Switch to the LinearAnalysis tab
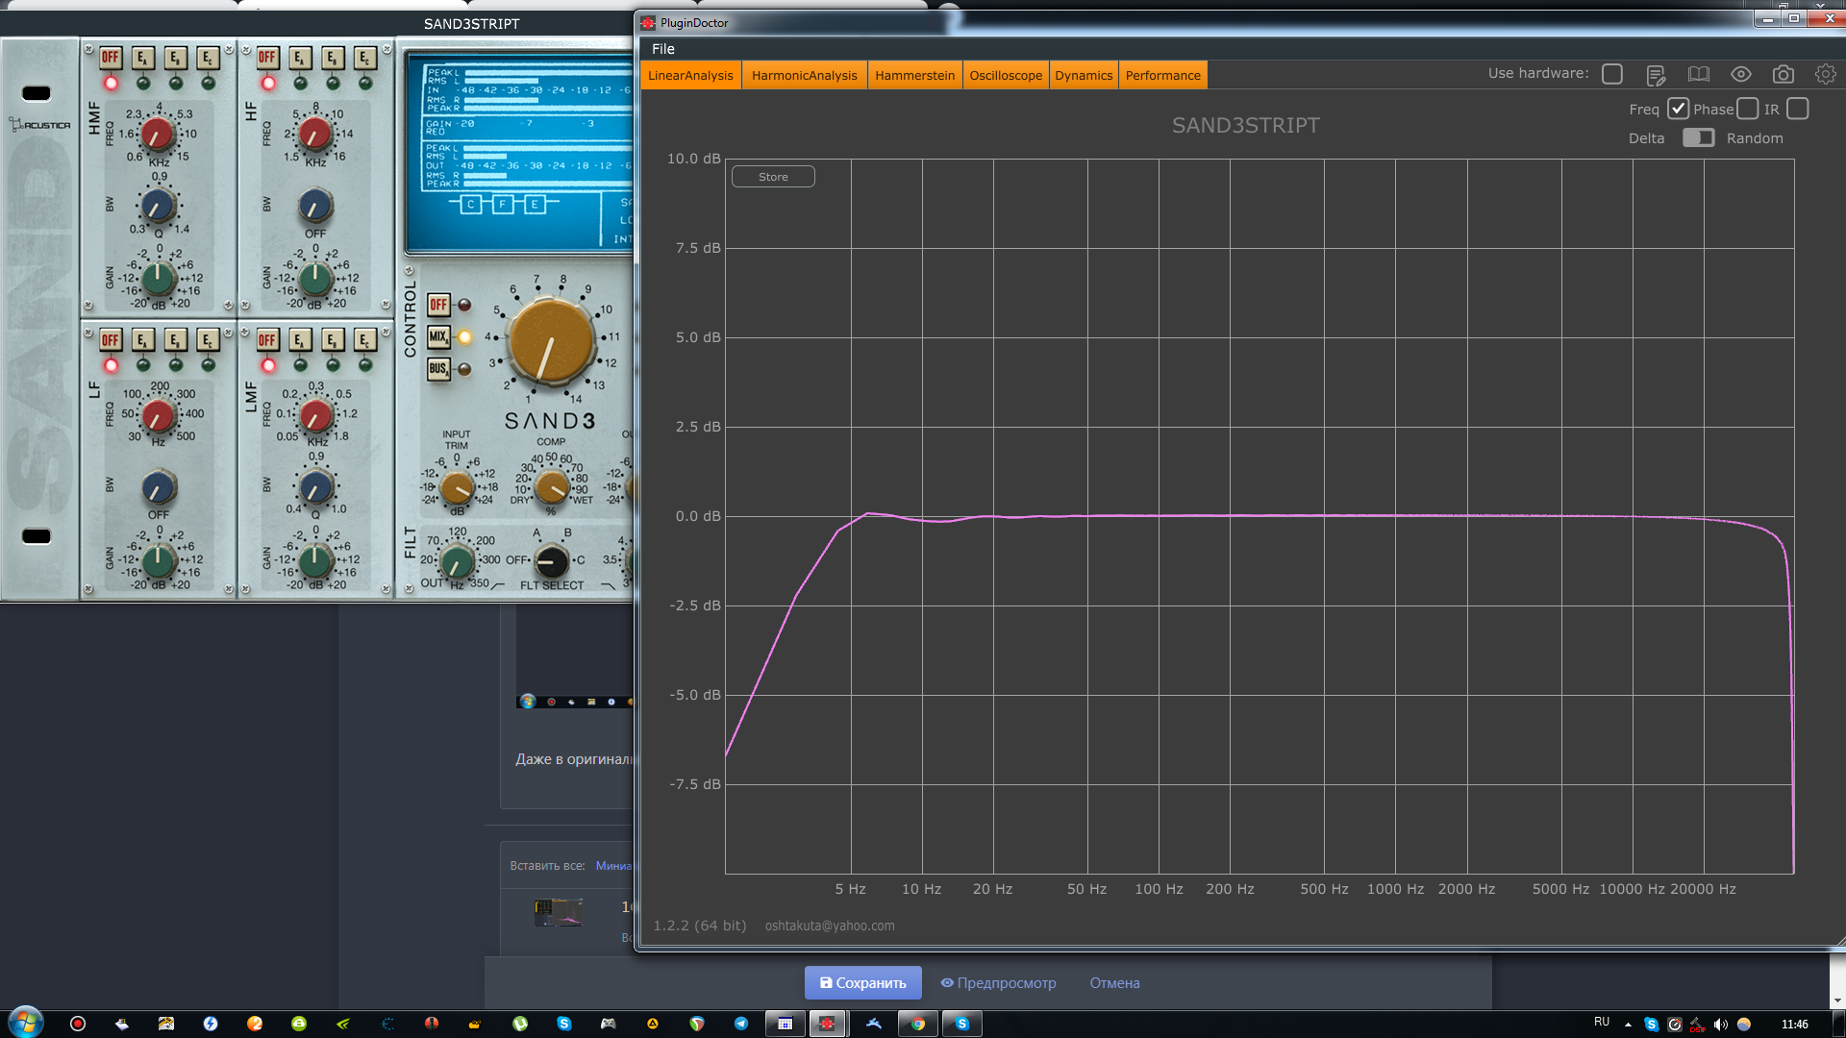 (690, 75)
